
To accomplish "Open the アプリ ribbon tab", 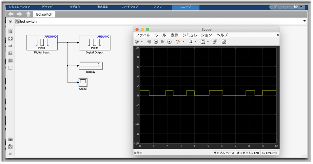I will point(158,7).
